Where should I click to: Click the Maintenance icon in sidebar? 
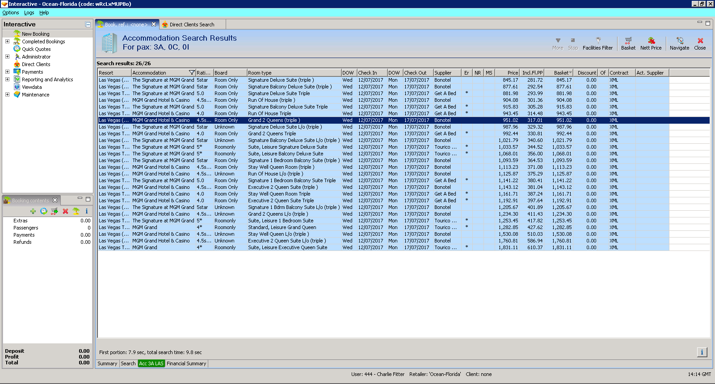coord(17,95)
